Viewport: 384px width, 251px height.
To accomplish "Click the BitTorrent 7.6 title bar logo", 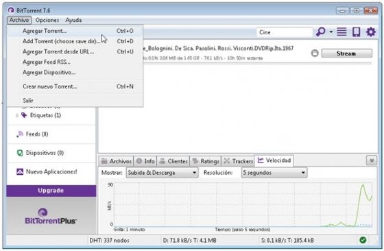I will 11,10.
